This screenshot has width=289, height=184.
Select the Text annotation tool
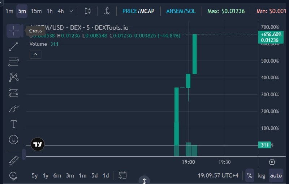pos(14,124)
